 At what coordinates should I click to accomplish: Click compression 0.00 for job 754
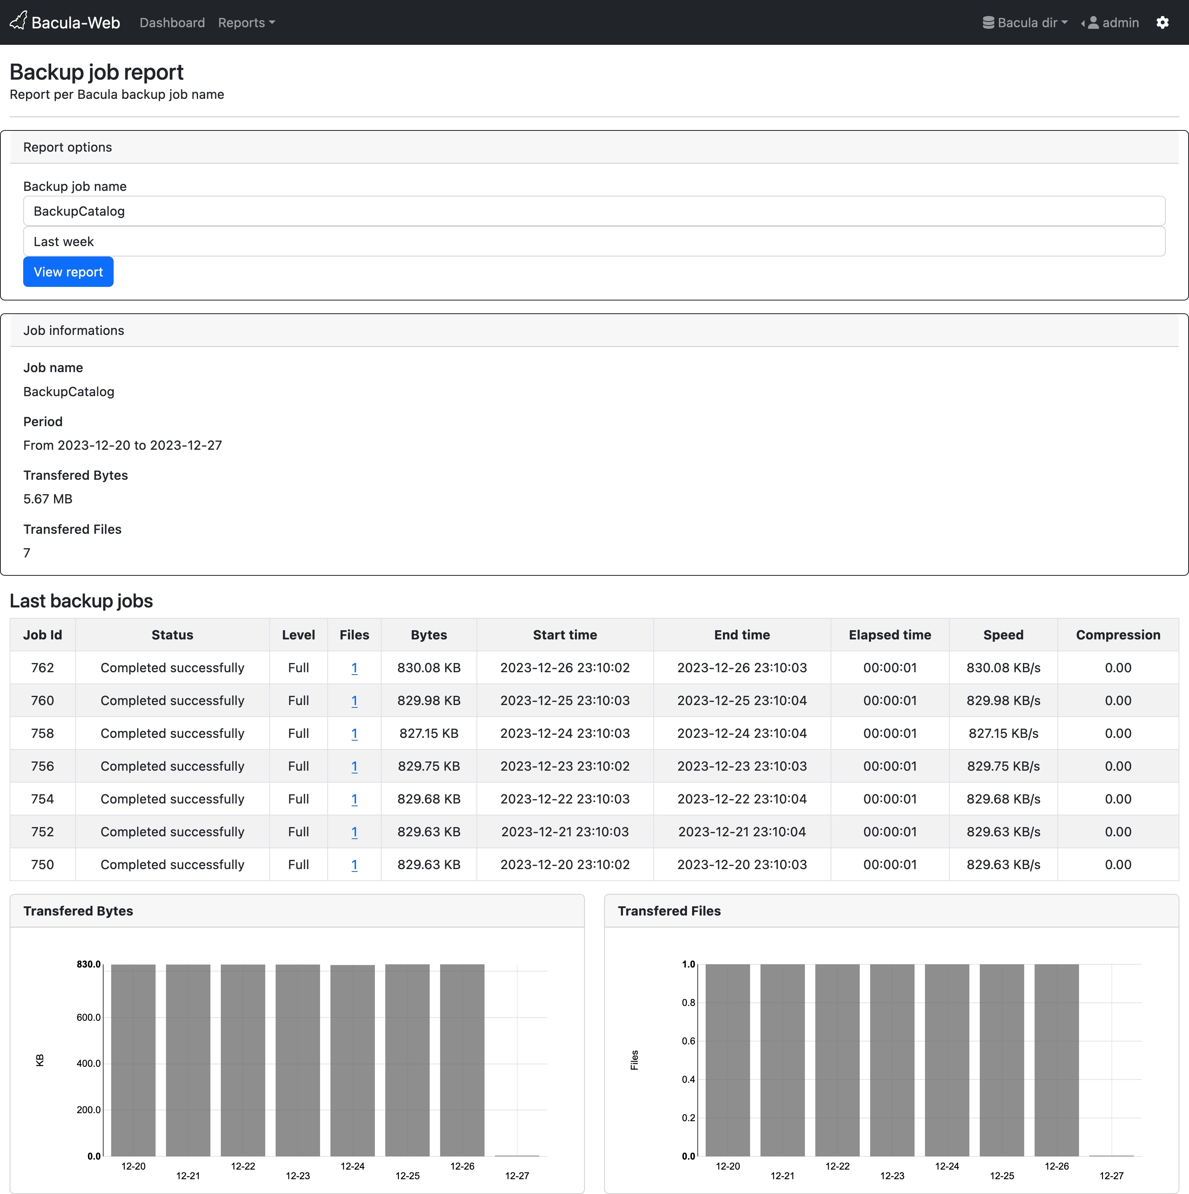1118,799
